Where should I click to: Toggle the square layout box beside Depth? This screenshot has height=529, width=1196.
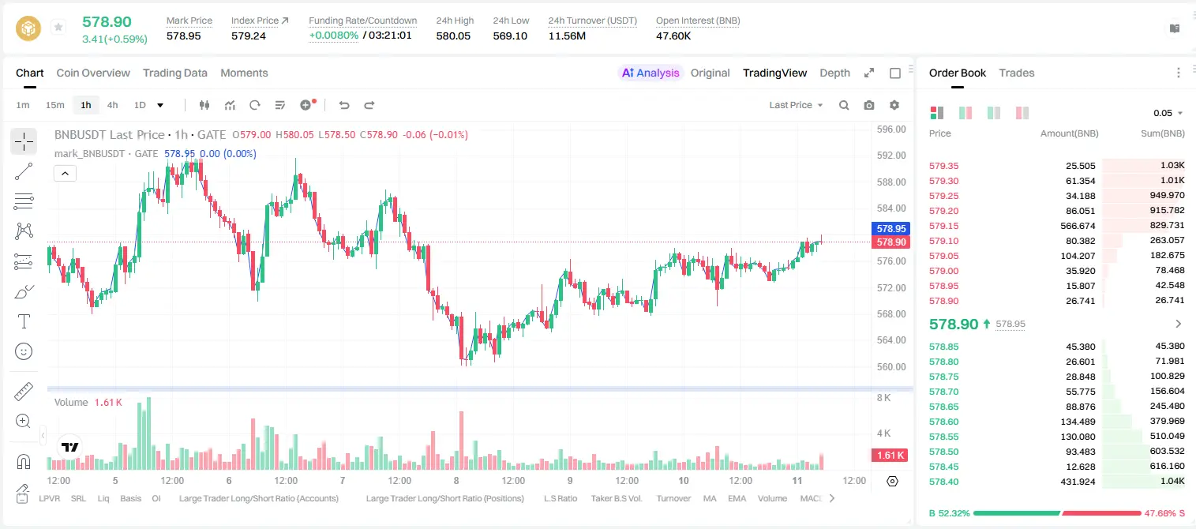(x=895, y=73)
